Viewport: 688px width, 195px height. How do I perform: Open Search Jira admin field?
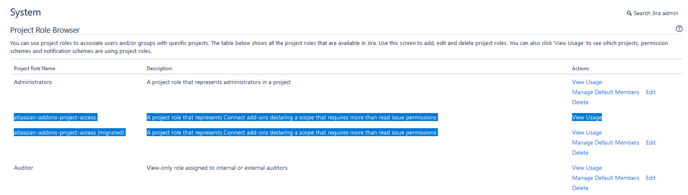pos(652,13)
